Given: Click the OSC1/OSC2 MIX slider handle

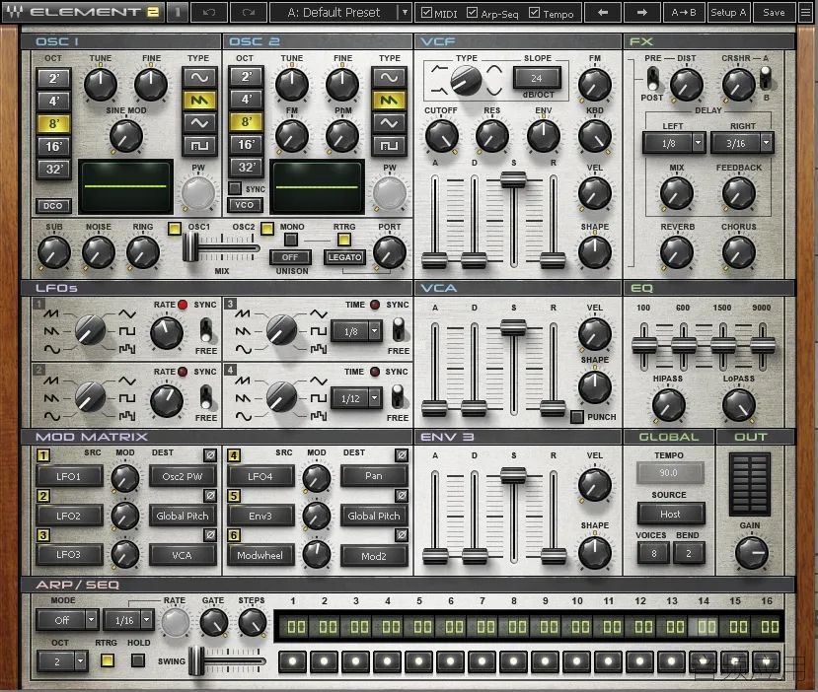Looking at the screenshot, I should 190,247.
